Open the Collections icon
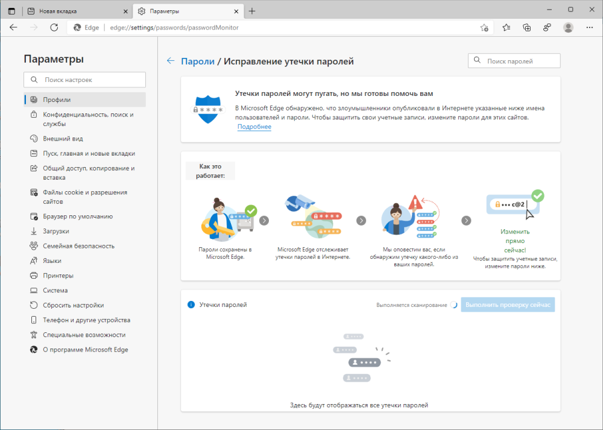 tap(527, 27)
